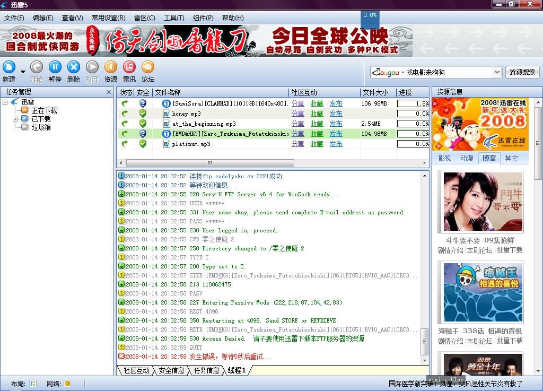This screenshot has width=543, height=391.
Task: Switch to the 影视 resource tab
Action: pyautogui.click(x=445, y=158)
